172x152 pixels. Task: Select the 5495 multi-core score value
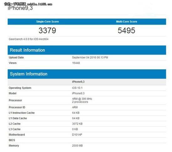click(x=126, y=31)
